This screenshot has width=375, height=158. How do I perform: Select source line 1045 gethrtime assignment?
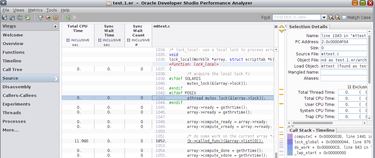(217, 107)
